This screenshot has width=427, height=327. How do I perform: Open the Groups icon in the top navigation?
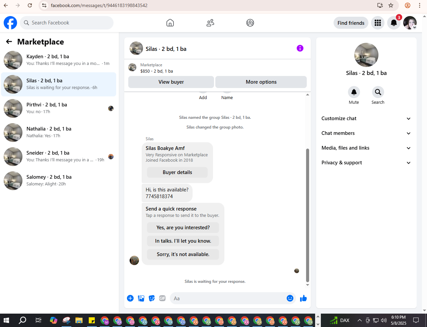(250, 23)
